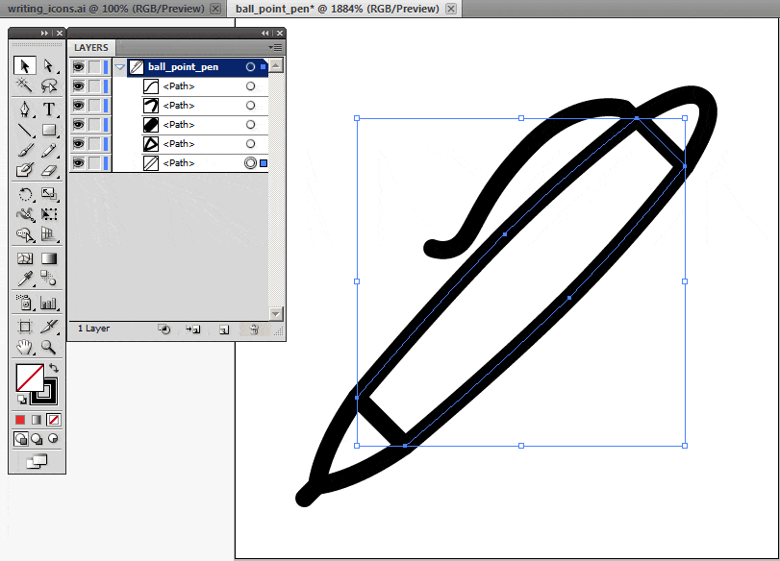Click Create New Layer icon in Layers panel
Screen dimensions: 780x561
[x=223, y=329]
